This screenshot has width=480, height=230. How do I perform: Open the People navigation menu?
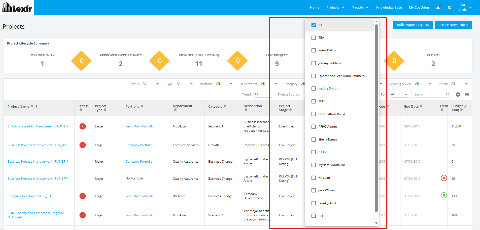[360, 8]
